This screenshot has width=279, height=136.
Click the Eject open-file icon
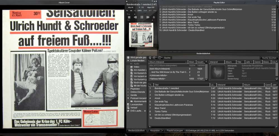point(153,17)
